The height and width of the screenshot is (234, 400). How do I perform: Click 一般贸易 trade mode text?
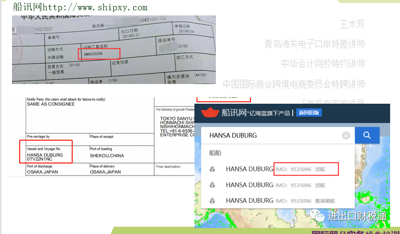pyautogui.click(x=56, y=72)
